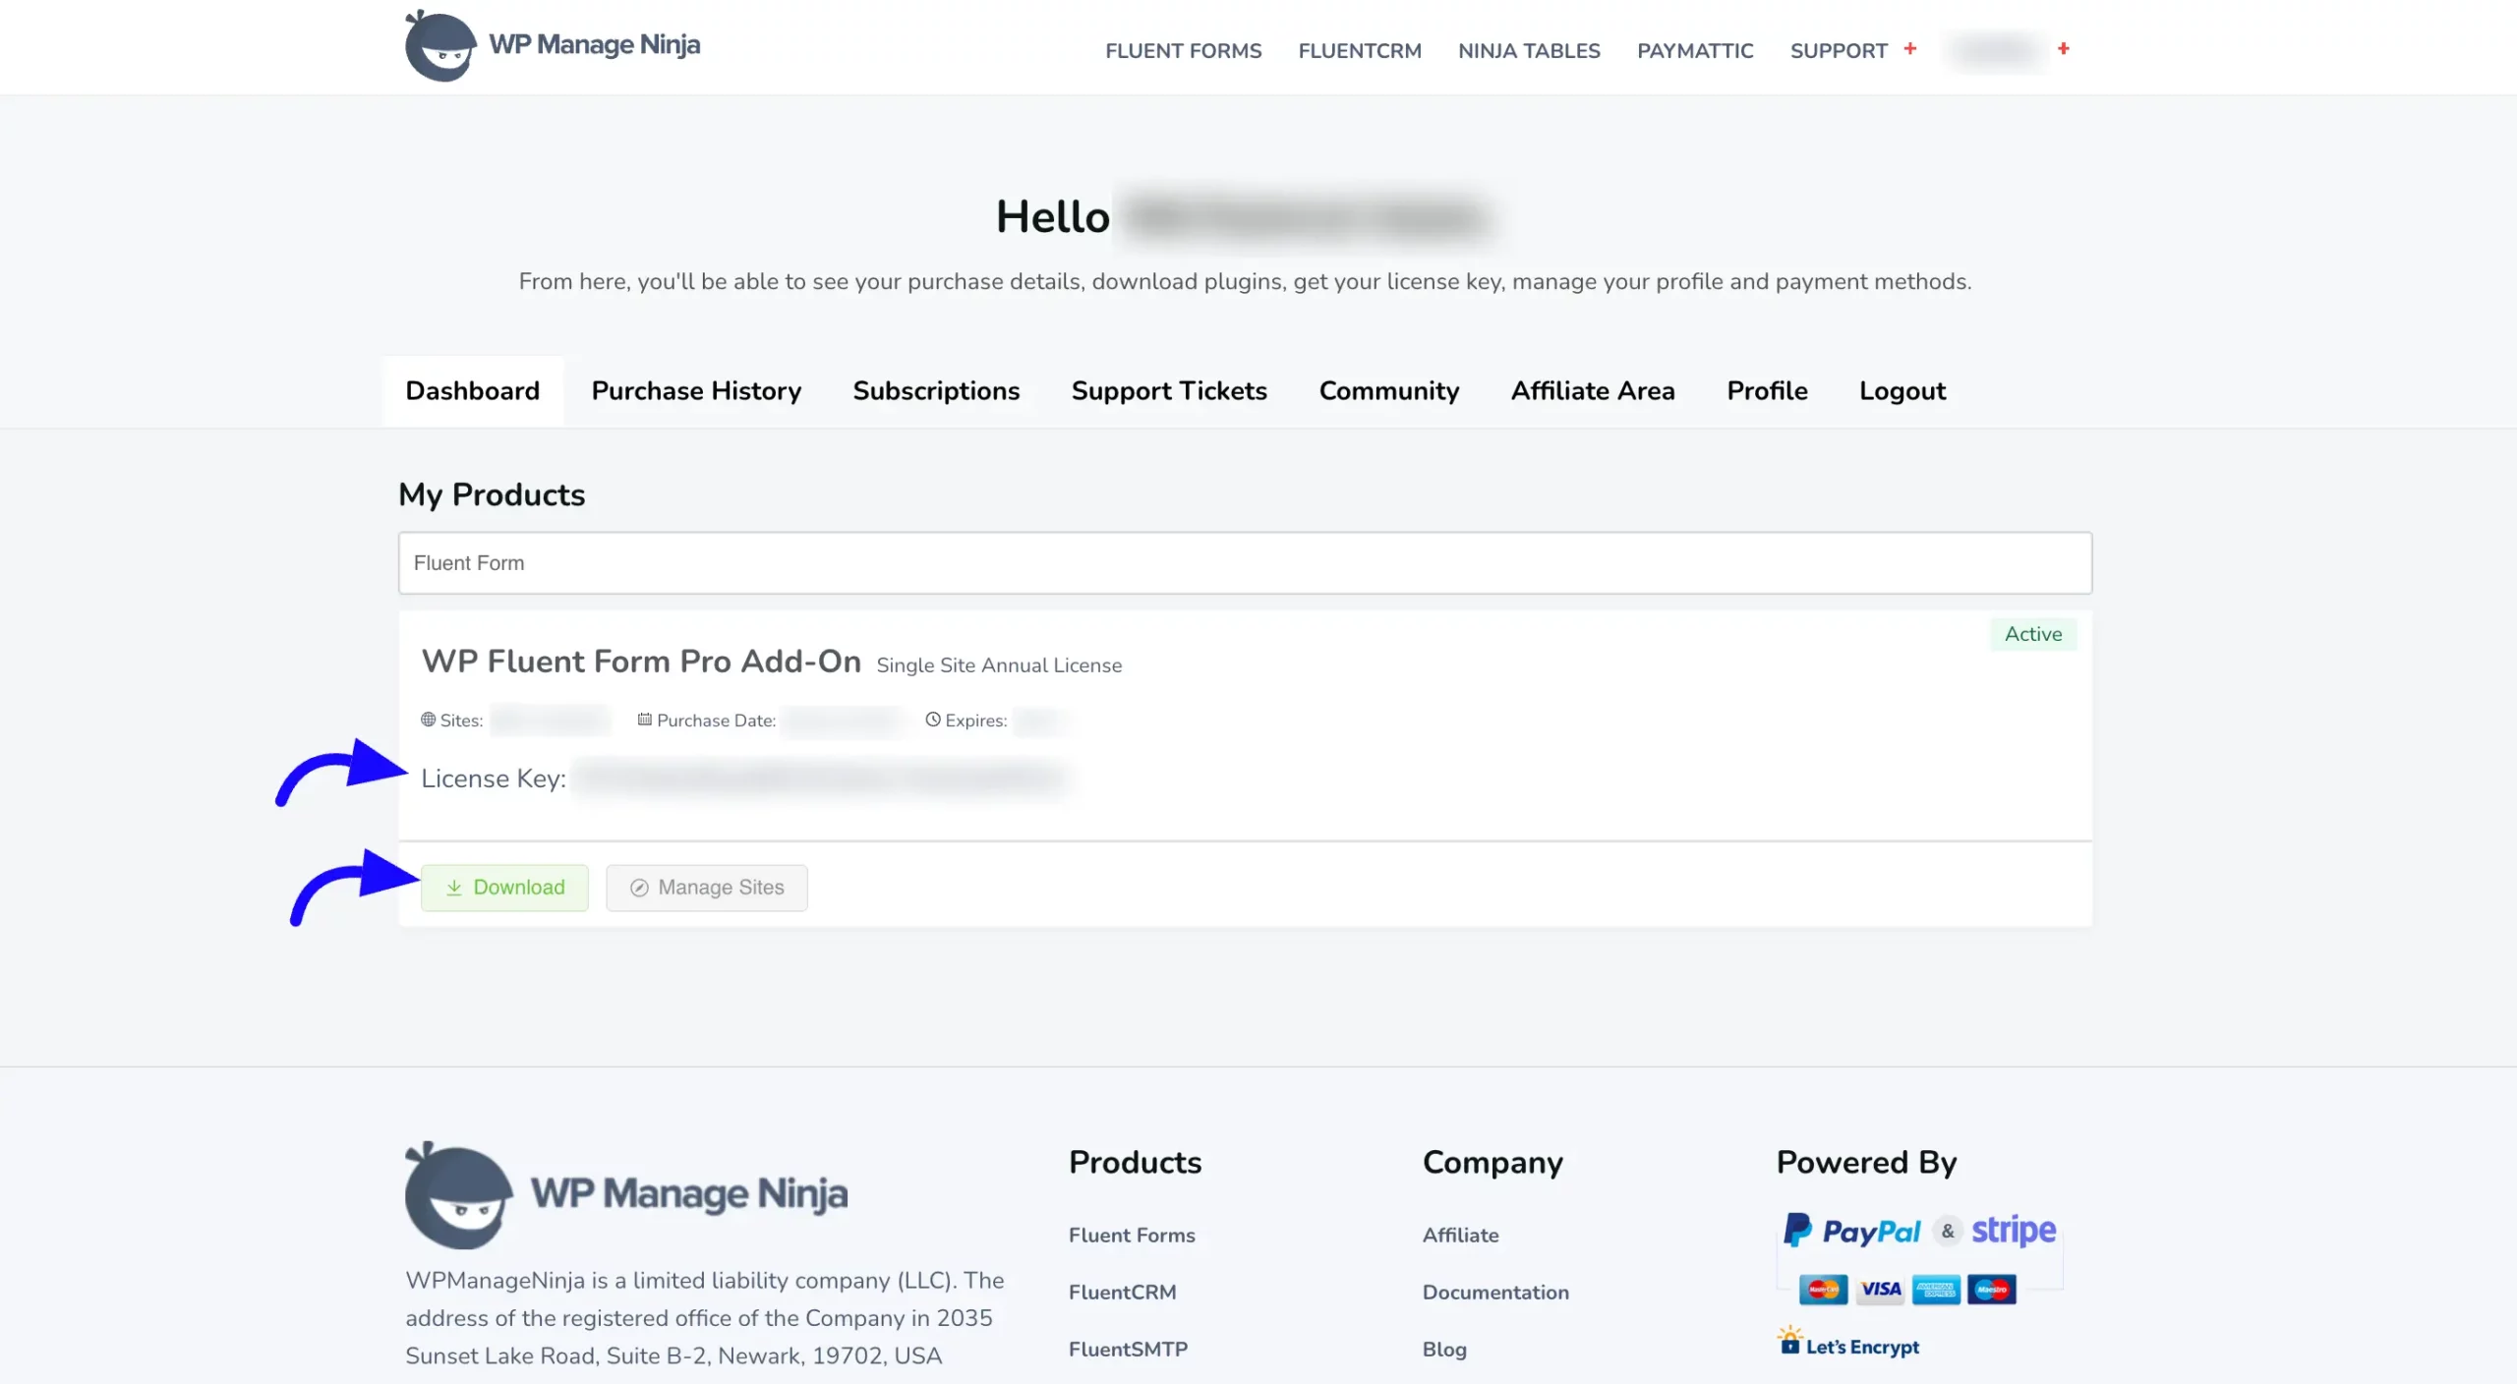
Task: Click the My Products heading
Action: click(x=492, y=494)
